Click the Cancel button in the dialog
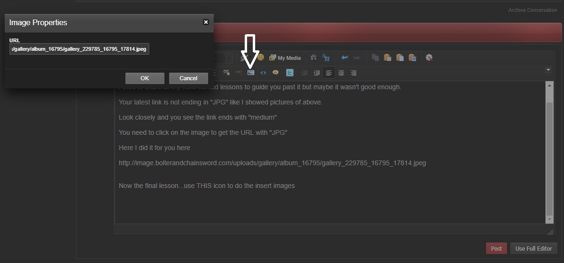This screenshot has height=263, width=564. click(x=188, y=78)
